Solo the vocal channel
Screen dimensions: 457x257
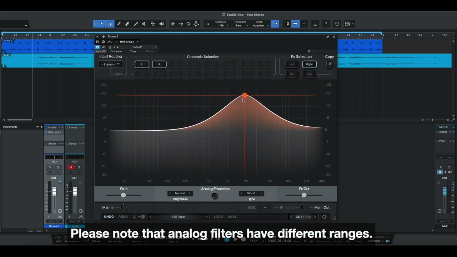pyautogui.click(x=79, y=167)
